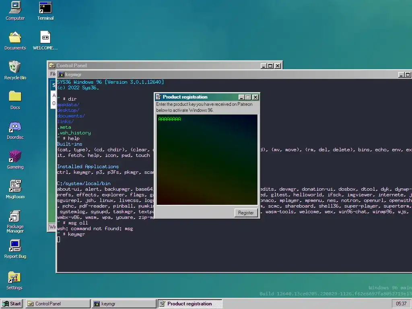The width and height of the screenshot is (412, 309).
Task: Open the Settings desktop icon
Action: click(14, 280)
